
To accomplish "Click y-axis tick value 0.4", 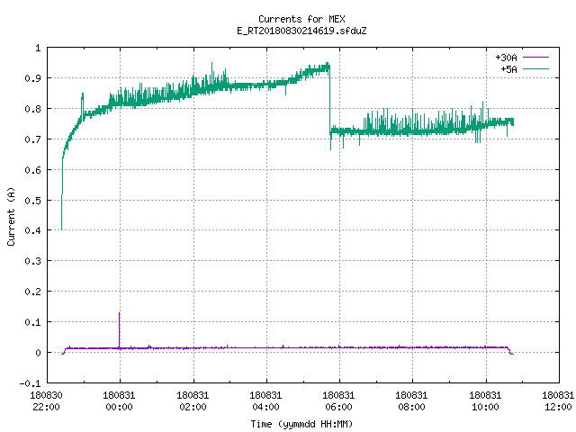I will coord(32,230).
